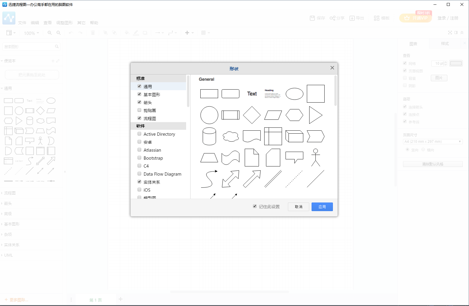The image size is (469, 306).
Task: Select the callout speech bubble in the dialog
Action: 294,158
